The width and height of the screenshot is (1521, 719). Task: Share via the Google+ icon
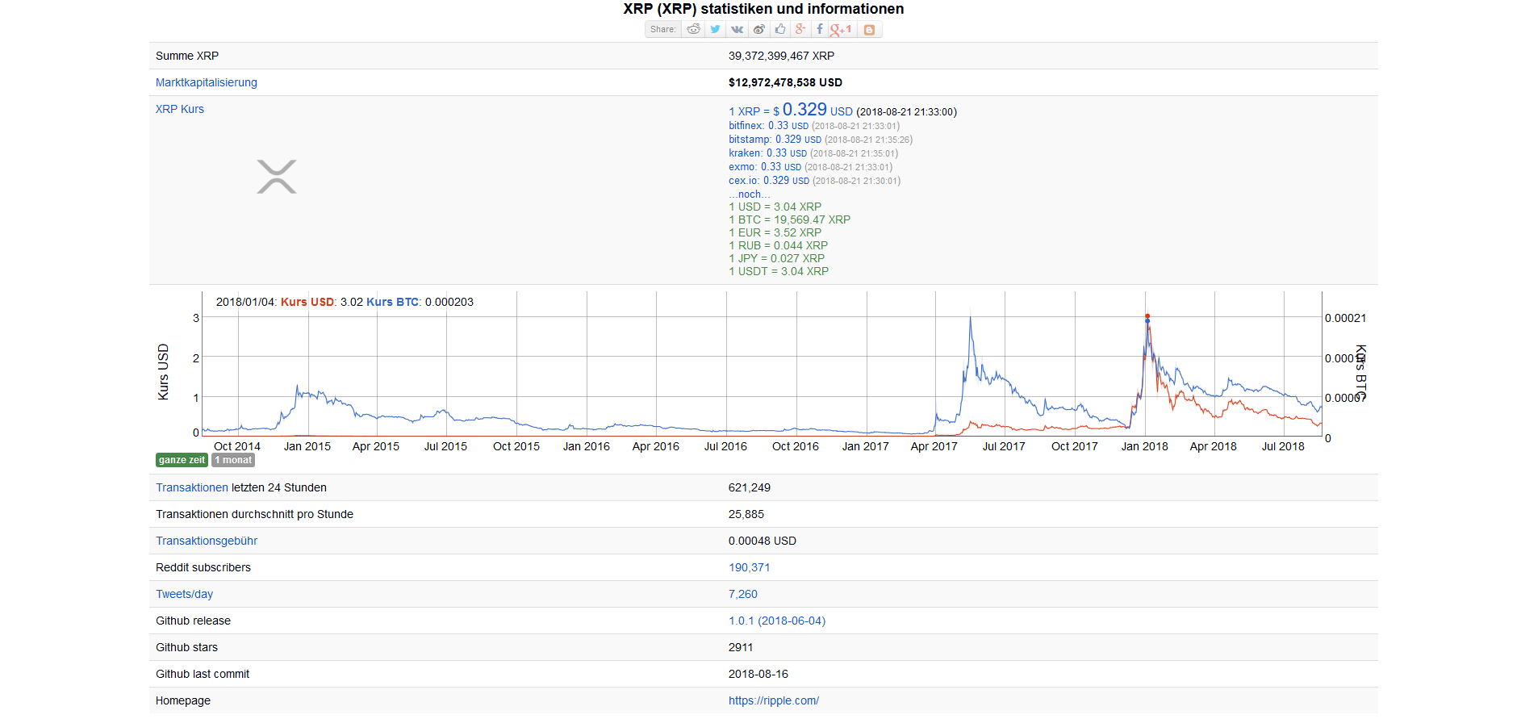point(800,29)
